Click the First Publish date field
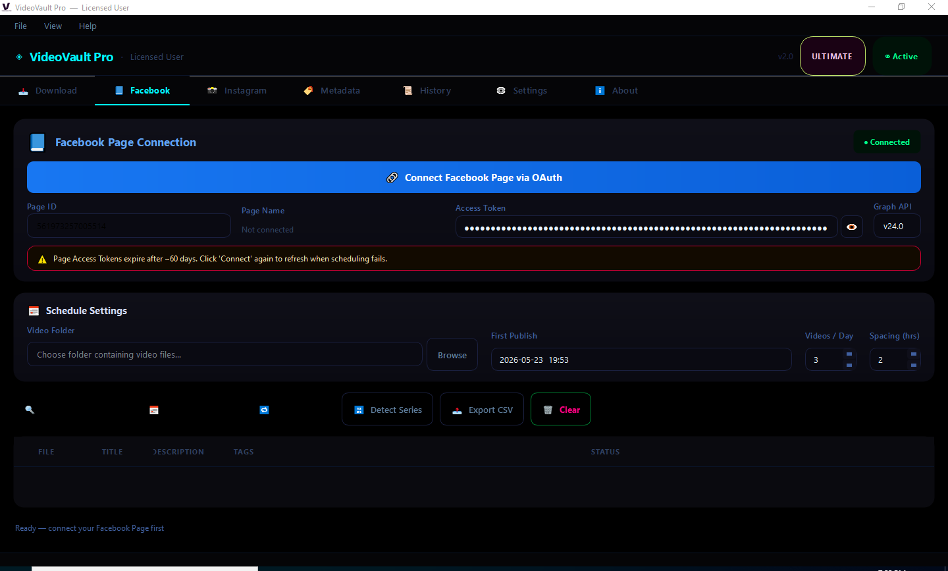The width and height of the screenshot is (948, 571). [641, 360]
